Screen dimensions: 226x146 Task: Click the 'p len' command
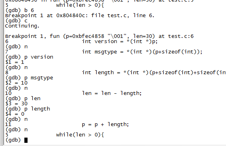(23, 99)
